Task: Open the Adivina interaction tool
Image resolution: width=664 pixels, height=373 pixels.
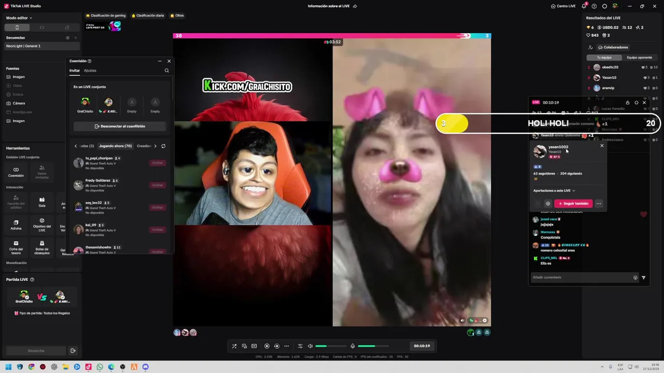Action: click(x=16, y=225)
